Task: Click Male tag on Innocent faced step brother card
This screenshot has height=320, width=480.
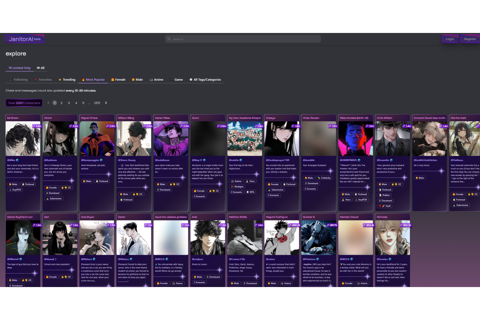Action: [x=420, y=178]
